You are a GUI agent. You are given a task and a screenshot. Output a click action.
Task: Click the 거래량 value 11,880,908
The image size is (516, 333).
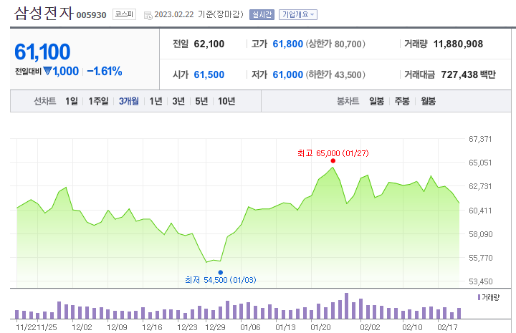[458, 44]
